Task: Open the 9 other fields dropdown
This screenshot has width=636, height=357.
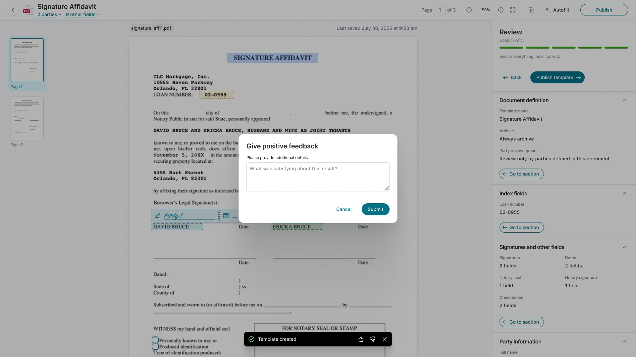Action: (83, 15)
